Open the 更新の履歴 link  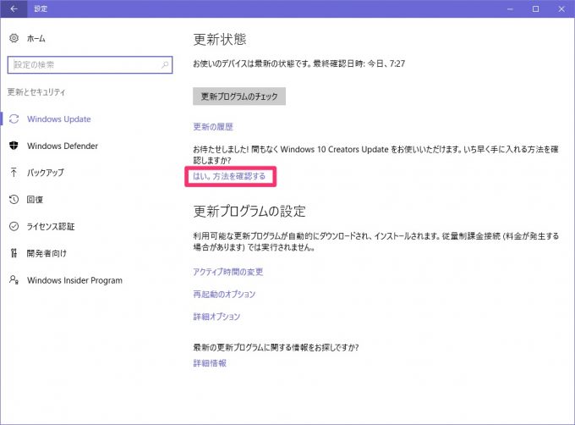[213, 127]
